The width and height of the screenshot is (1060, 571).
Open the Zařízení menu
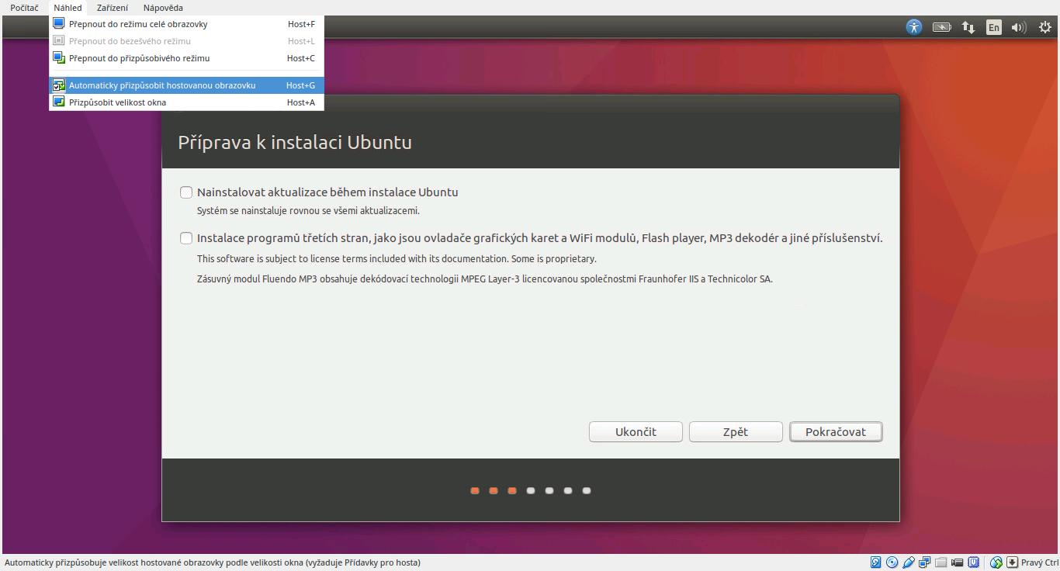(x=113, y=8)
